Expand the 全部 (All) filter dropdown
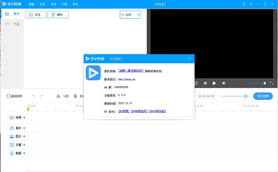 [130, 15]
